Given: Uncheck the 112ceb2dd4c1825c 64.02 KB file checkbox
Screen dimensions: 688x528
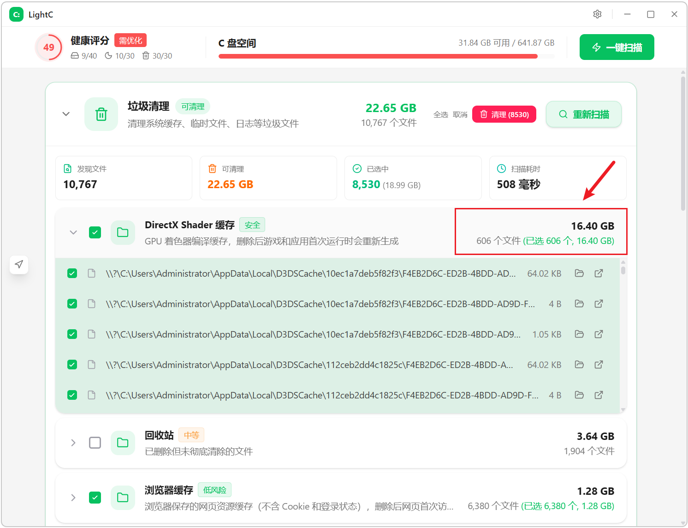Looking at the screenshot, I should coord(72,365).
